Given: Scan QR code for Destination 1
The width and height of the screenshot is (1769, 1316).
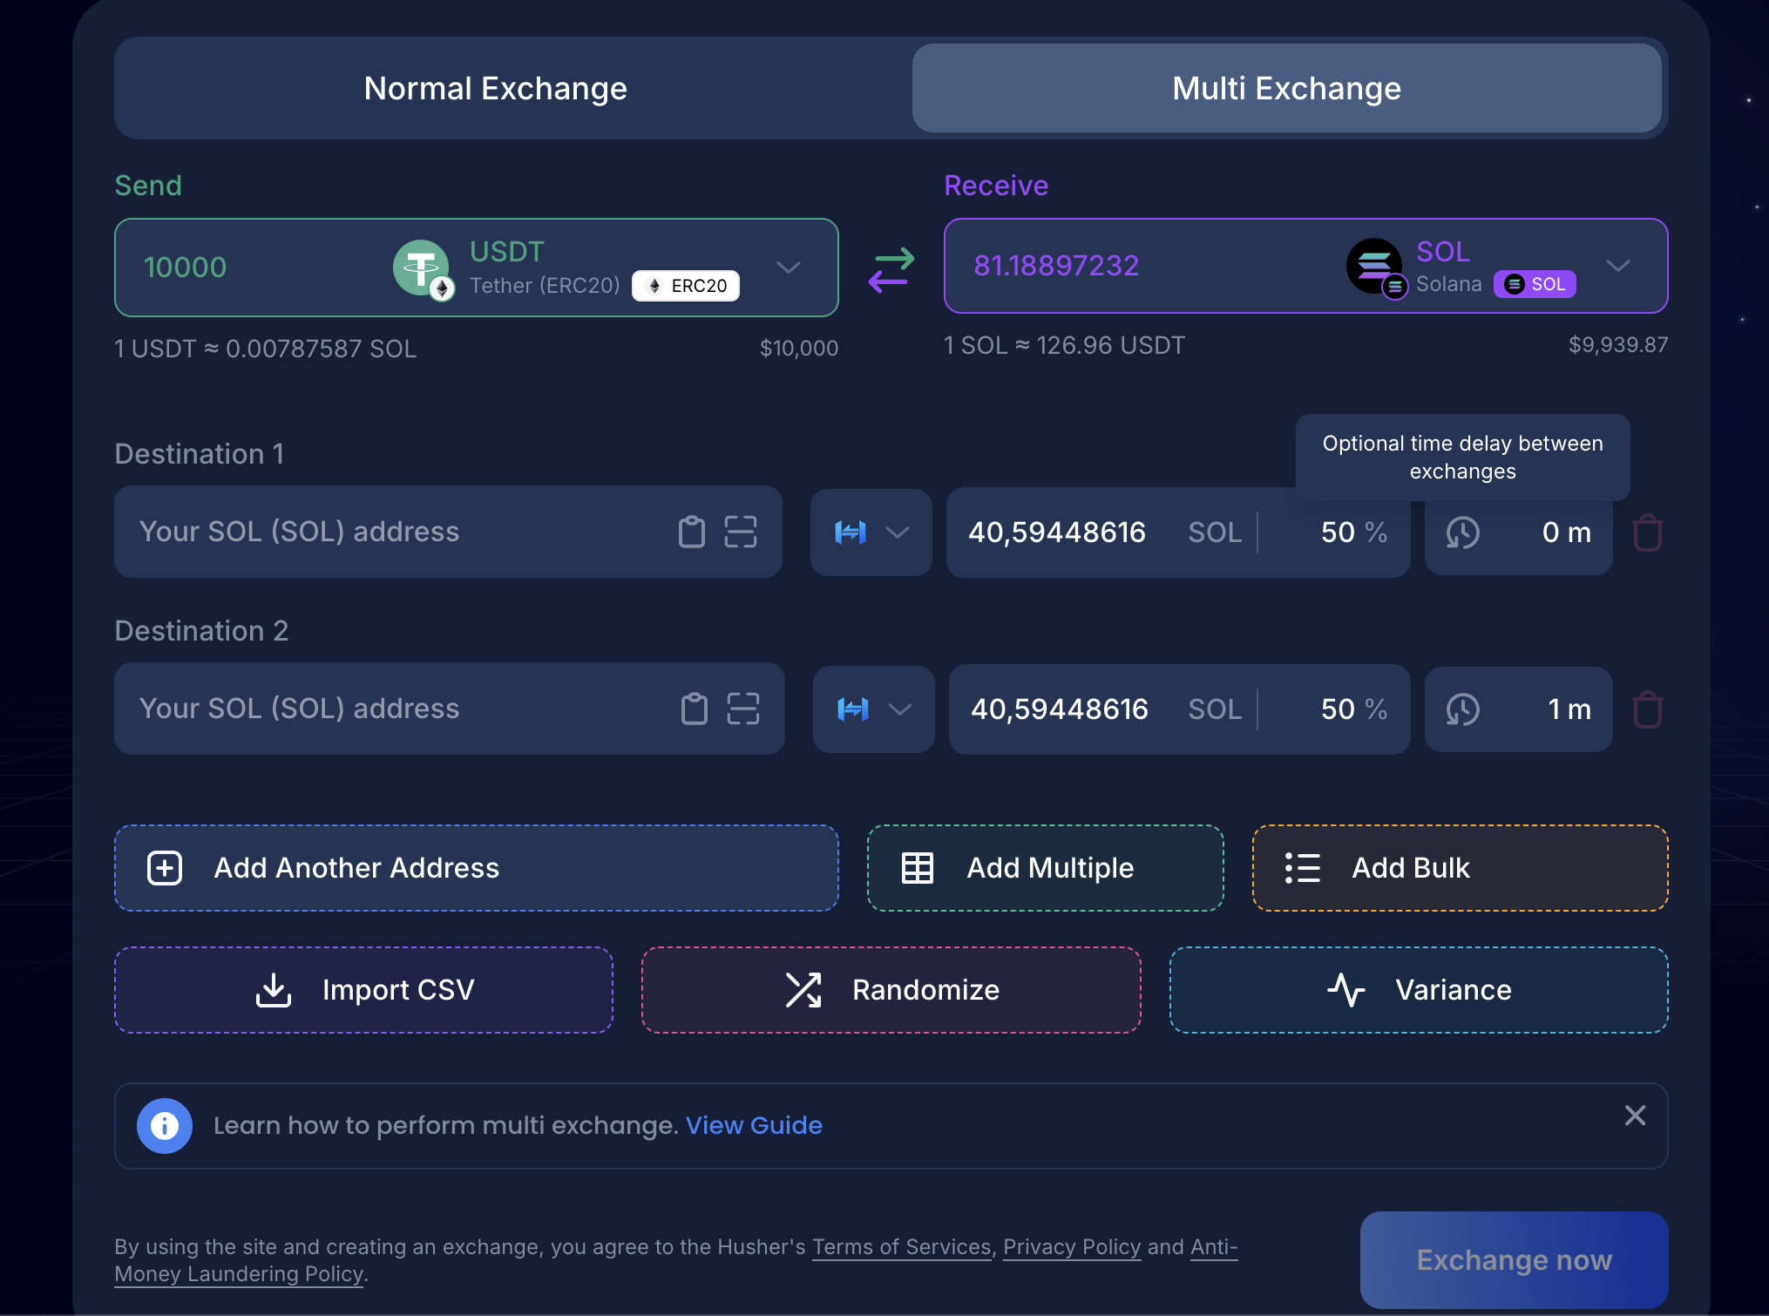Looking at the screenshot, I should pyautogui.click(x=740, y=532).
